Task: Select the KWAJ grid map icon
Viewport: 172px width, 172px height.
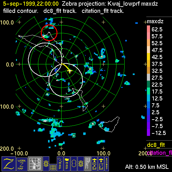Action: [35, 164]
